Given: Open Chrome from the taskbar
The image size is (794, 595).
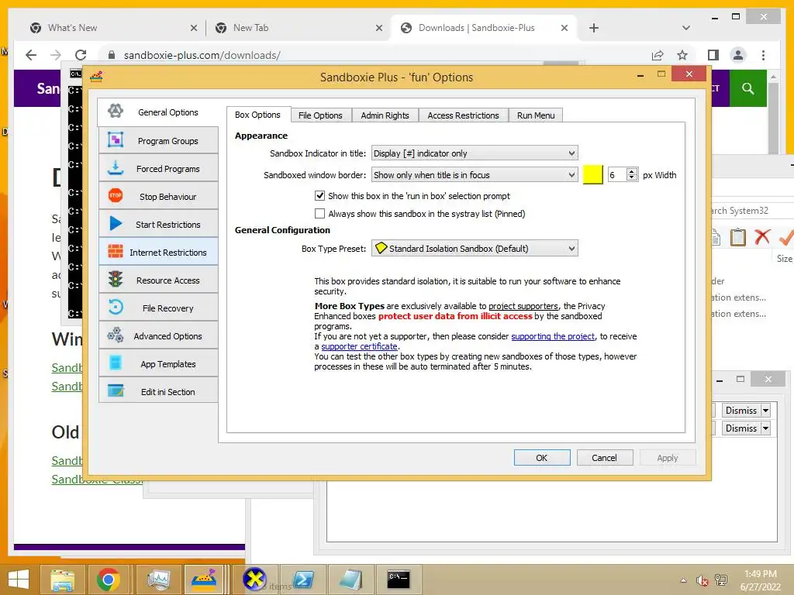Looking at the screenshot, I should coord(109,580).
